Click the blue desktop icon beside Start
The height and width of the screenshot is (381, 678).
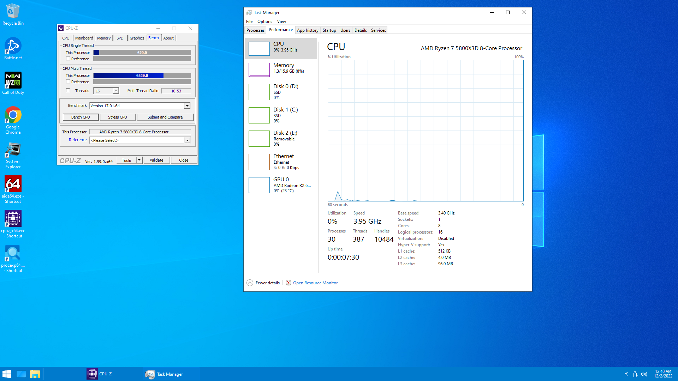click(x=21, y=374)
